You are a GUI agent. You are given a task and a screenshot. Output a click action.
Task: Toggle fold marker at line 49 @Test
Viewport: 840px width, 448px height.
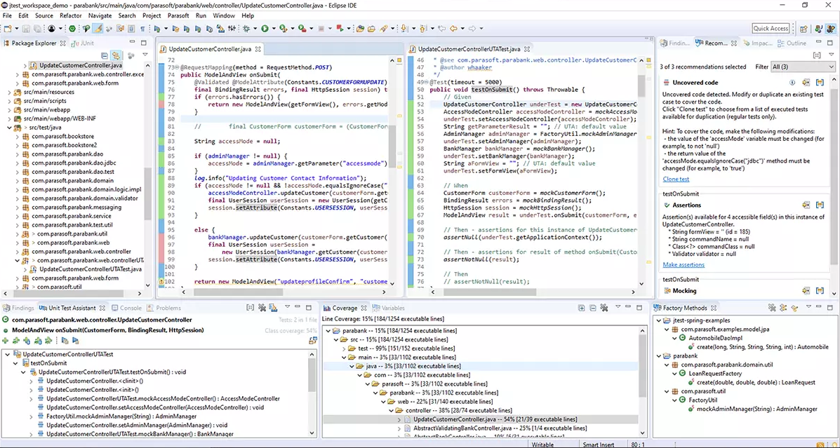coord(427,83)
